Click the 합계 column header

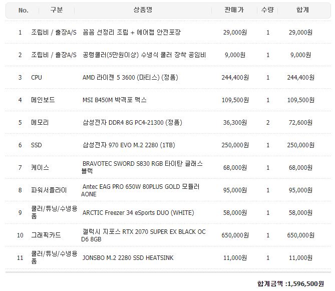(302, 10)
